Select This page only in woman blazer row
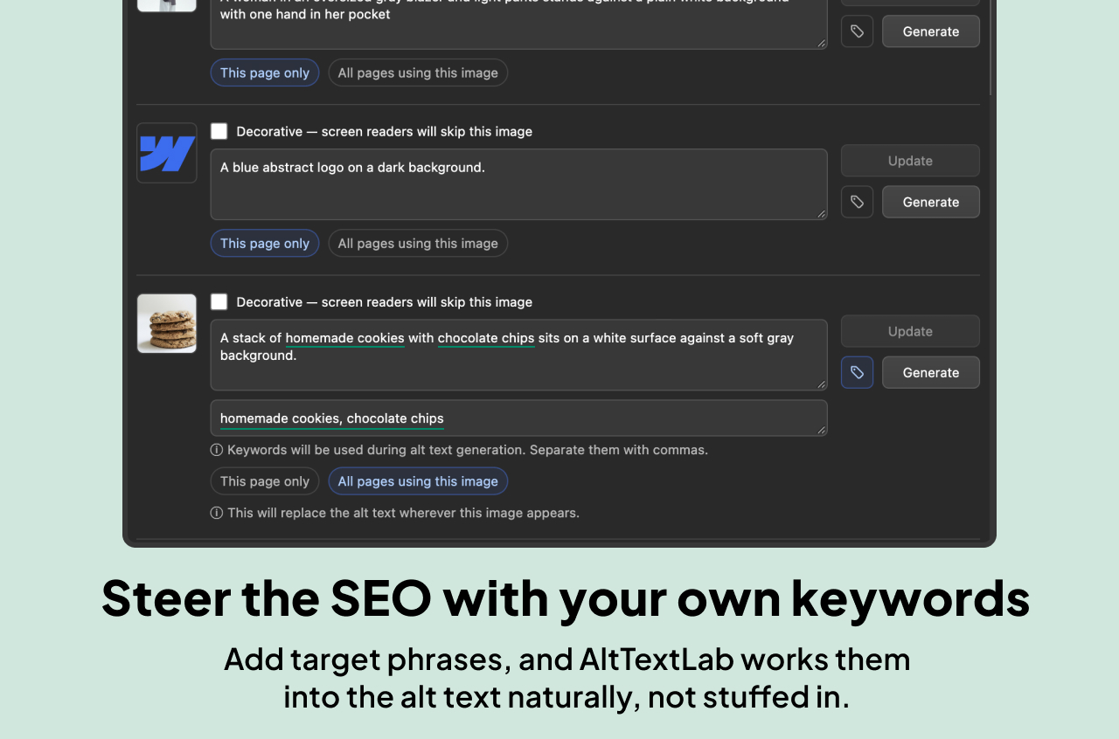 pos(265,73)
